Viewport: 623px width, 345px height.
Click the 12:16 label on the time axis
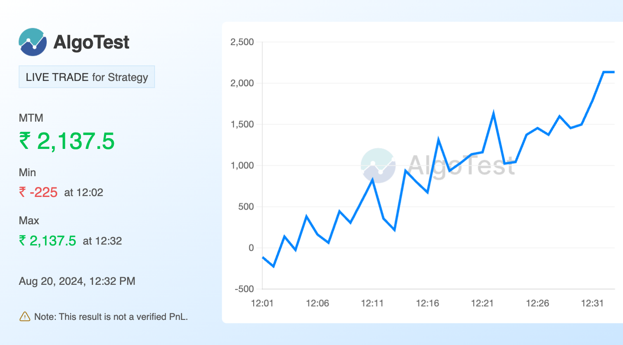click(427, 303)
